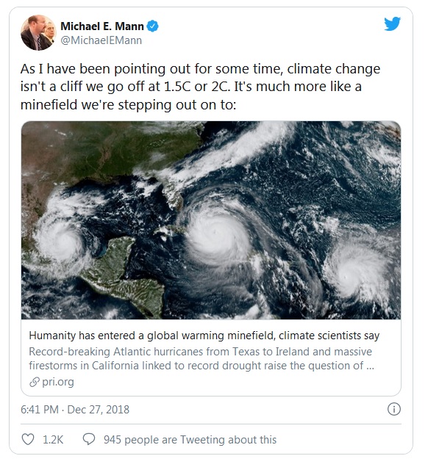Open the hurricane satellite image
This screenshot has width=428, height=467.
[211, 220]
